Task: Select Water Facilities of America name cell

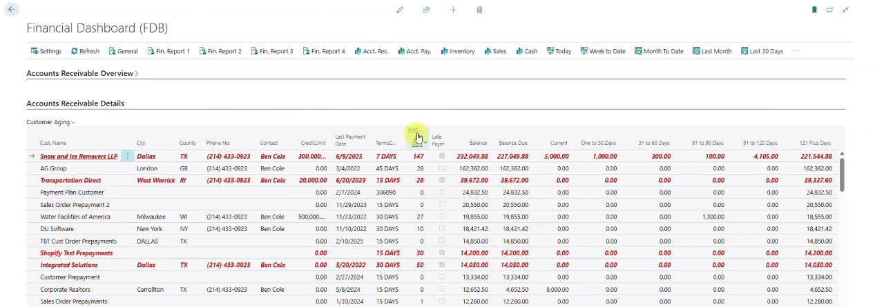Action: tap(75, 217)
